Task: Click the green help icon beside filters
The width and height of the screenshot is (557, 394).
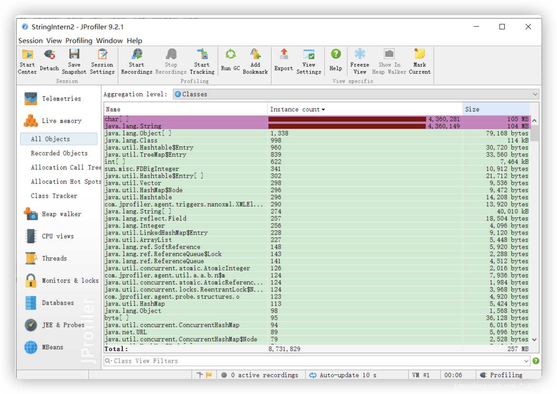Action: pyautogui.click(x=536, y=361)
